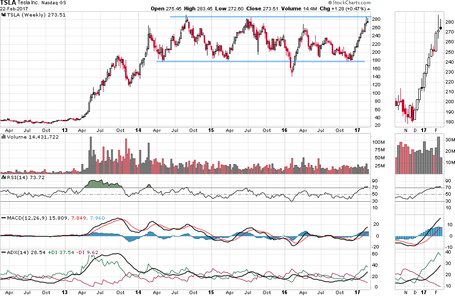
Task: Click the -20 label on MACD axis
Action: (375, 247)
